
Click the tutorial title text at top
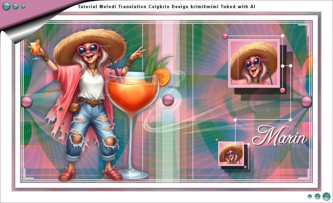[x=166, y=6]
